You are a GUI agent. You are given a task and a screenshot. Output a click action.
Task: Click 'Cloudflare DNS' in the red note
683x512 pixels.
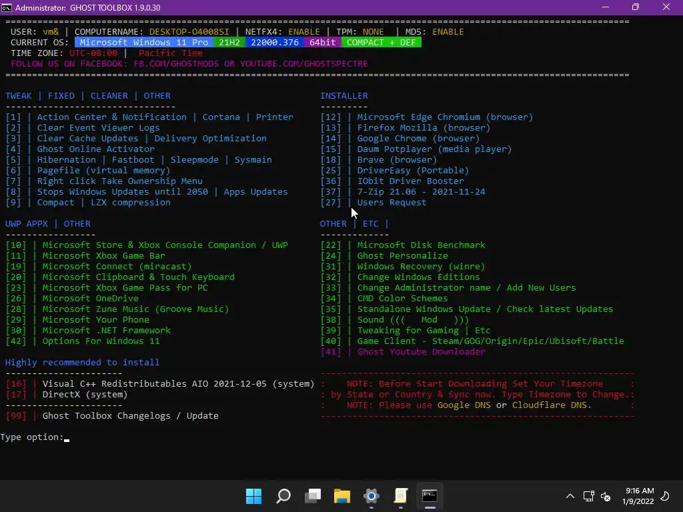(550, 405)
